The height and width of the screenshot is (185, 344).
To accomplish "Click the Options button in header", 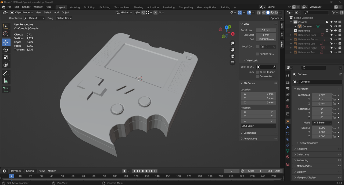I will coord(276,18).
